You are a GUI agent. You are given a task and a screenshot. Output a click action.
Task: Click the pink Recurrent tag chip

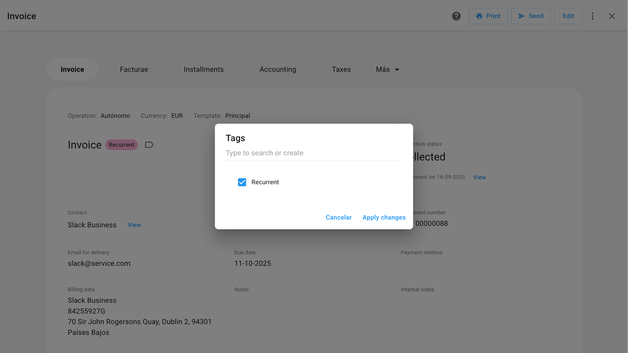(122, 145)
